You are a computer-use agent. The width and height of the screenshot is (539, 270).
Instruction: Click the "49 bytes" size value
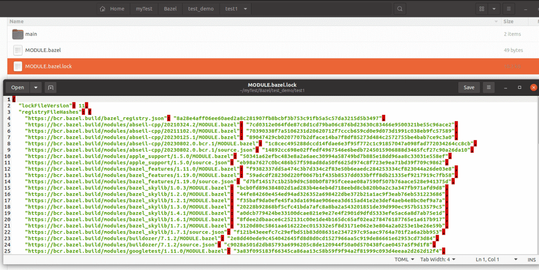[513, 50]
